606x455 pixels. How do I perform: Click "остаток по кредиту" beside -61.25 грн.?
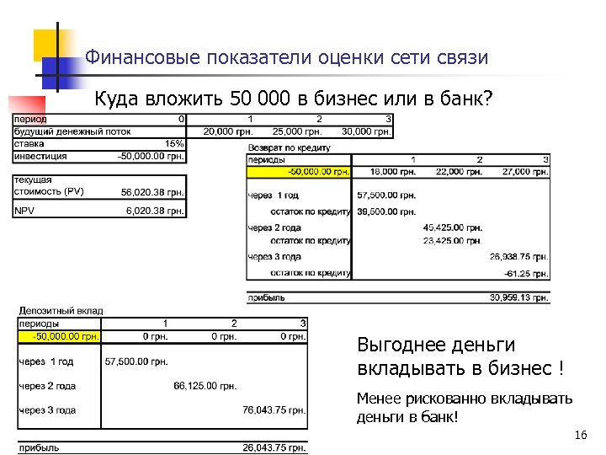coord(311,273)
